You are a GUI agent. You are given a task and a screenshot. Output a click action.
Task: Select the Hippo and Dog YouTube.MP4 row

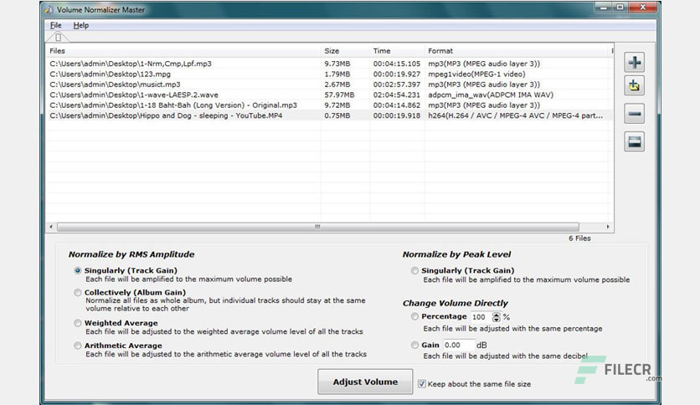329,115
